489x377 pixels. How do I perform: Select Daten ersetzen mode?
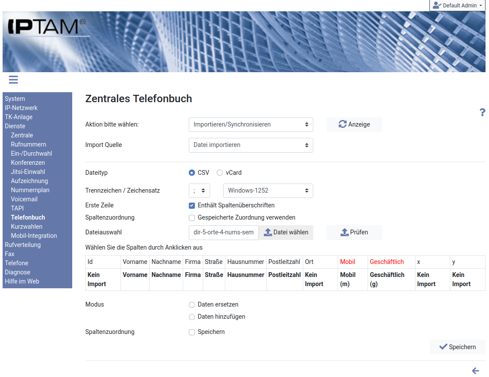192,305
